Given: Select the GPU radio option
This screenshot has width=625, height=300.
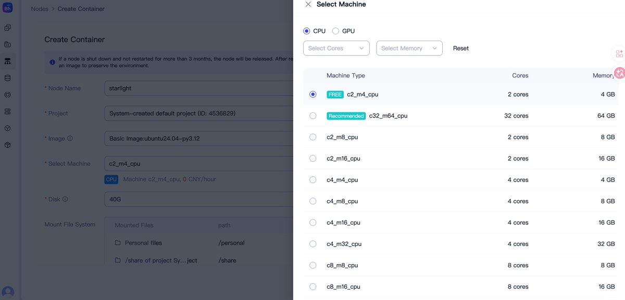Looking at the screenshot, I should coord(335,31).
